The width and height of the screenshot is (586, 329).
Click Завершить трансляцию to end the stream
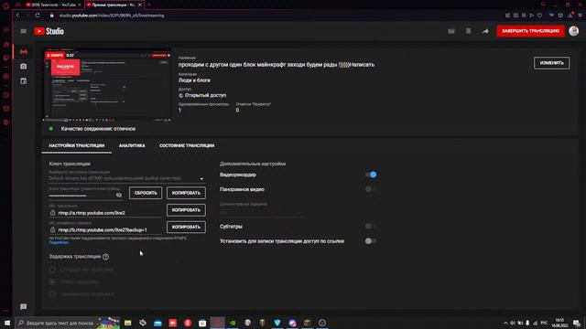point(531,31)
